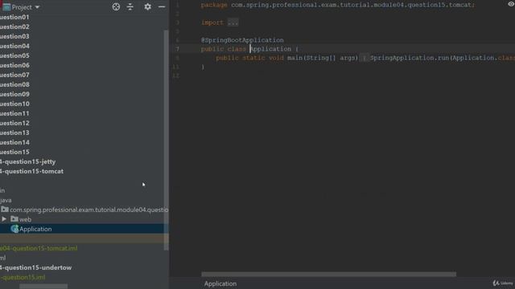Click the Application breadcrumb at editor bottom
Viewport: 515px width, 289px height.
[220, 283]
